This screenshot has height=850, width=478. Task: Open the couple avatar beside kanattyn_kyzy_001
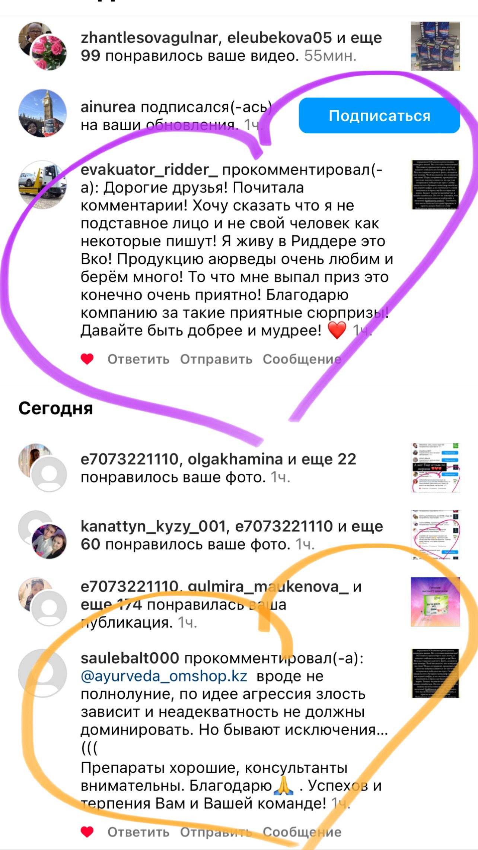pyautogui.click(x=49, y=541)
